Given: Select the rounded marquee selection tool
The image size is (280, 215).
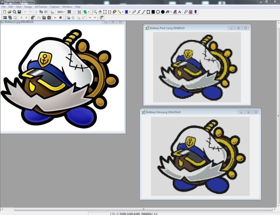Looking at the screenshot, I should [110, 12].
